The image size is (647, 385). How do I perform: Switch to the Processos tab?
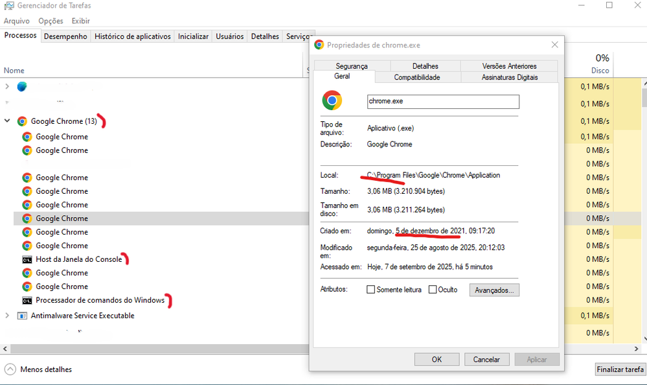20,36
